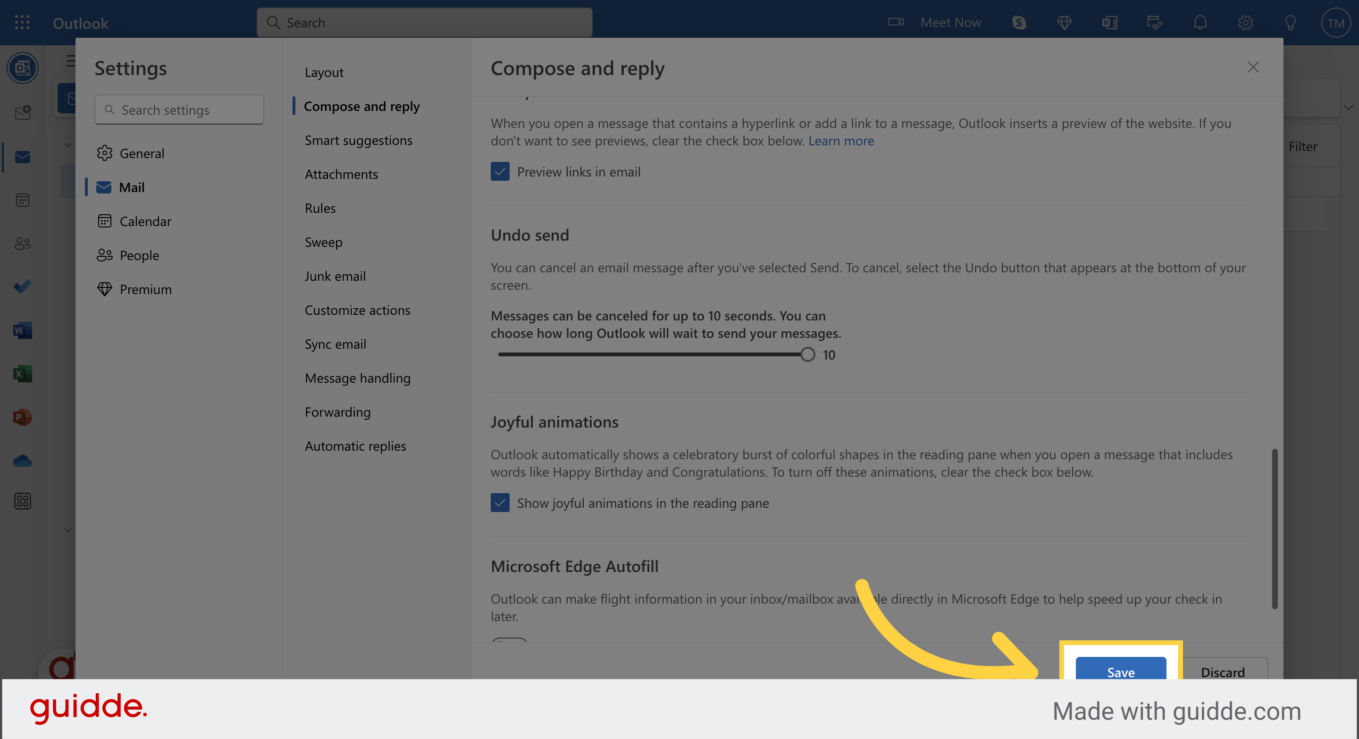This screenshot has width=1359, height=739.
Task: Open the Filter menu in message list
Action: 1302,146
